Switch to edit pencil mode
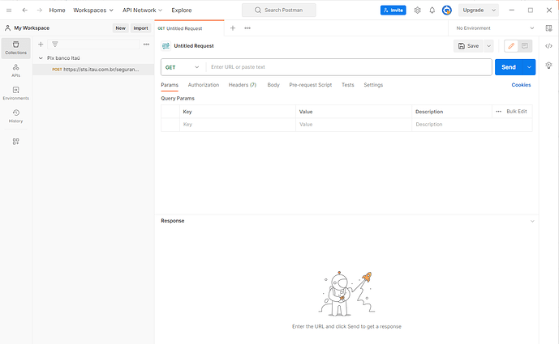The image size is (559, 344). [511, 46]
